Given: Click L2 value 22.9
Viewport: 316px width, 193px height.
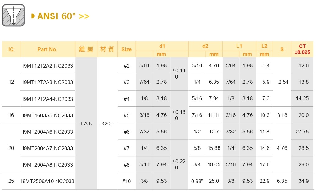Looking at the screenshot, I should click(x=264, y=181).
